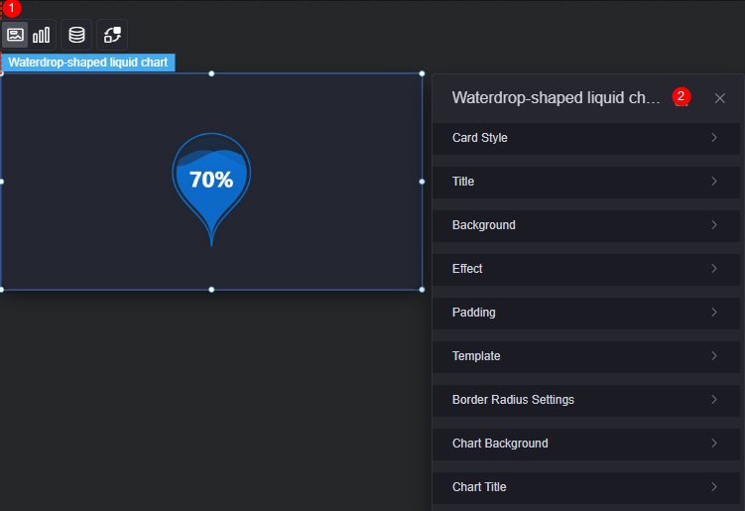Click the Waterdrop-shaped liquid chart widget label
The image size is (745, 511).
88,63
